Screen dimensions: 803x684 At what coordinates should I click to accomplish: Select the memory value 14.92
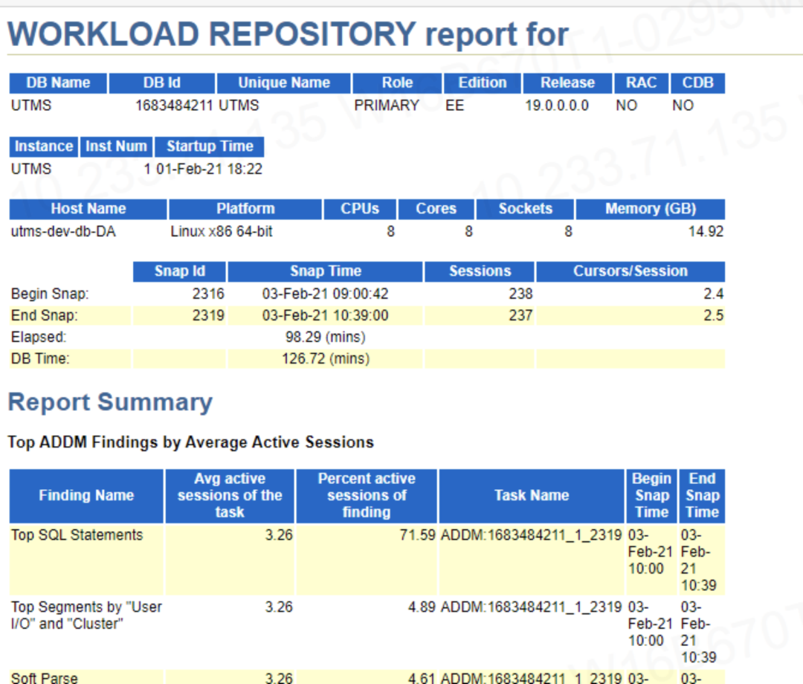706,231
